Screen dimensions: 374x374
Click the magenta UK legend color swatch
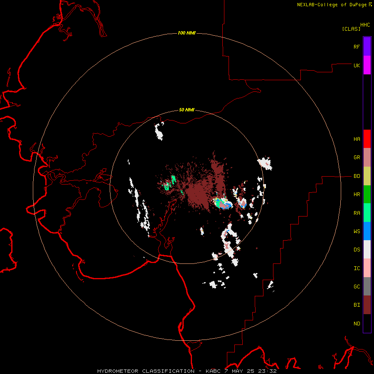367,65
